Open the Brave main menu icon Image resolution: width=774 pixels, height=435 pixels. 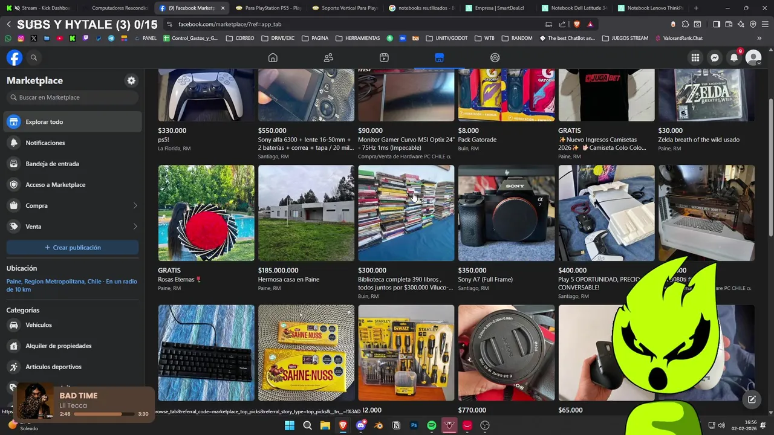766,24
